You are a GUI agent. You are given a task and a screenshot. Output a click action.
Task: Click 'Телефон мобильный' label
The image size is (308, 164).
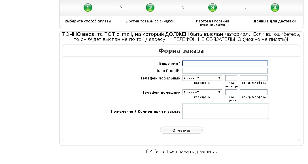160,78
